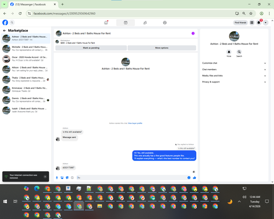This screenshot has height=219, width=274.
Task: Expand Privacy & support section
Action: [234, 82]
